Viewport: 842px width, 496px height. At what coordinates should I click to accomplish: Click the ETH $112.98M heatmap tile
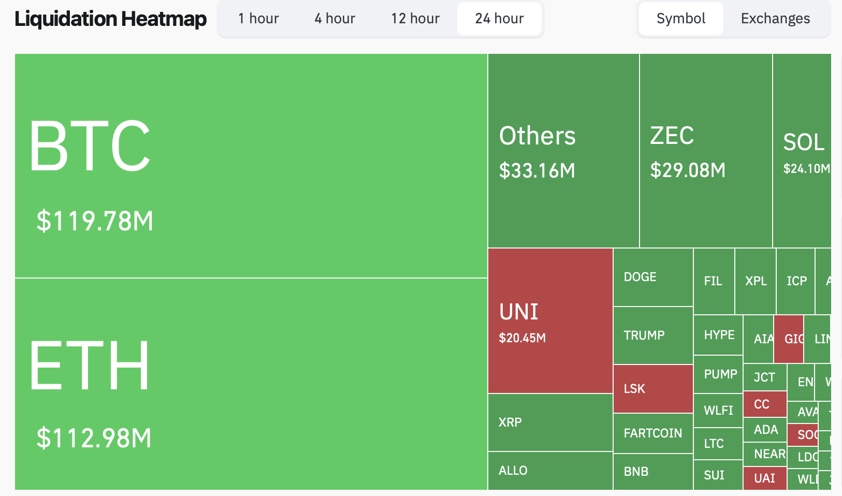click(x=251, y=384)
